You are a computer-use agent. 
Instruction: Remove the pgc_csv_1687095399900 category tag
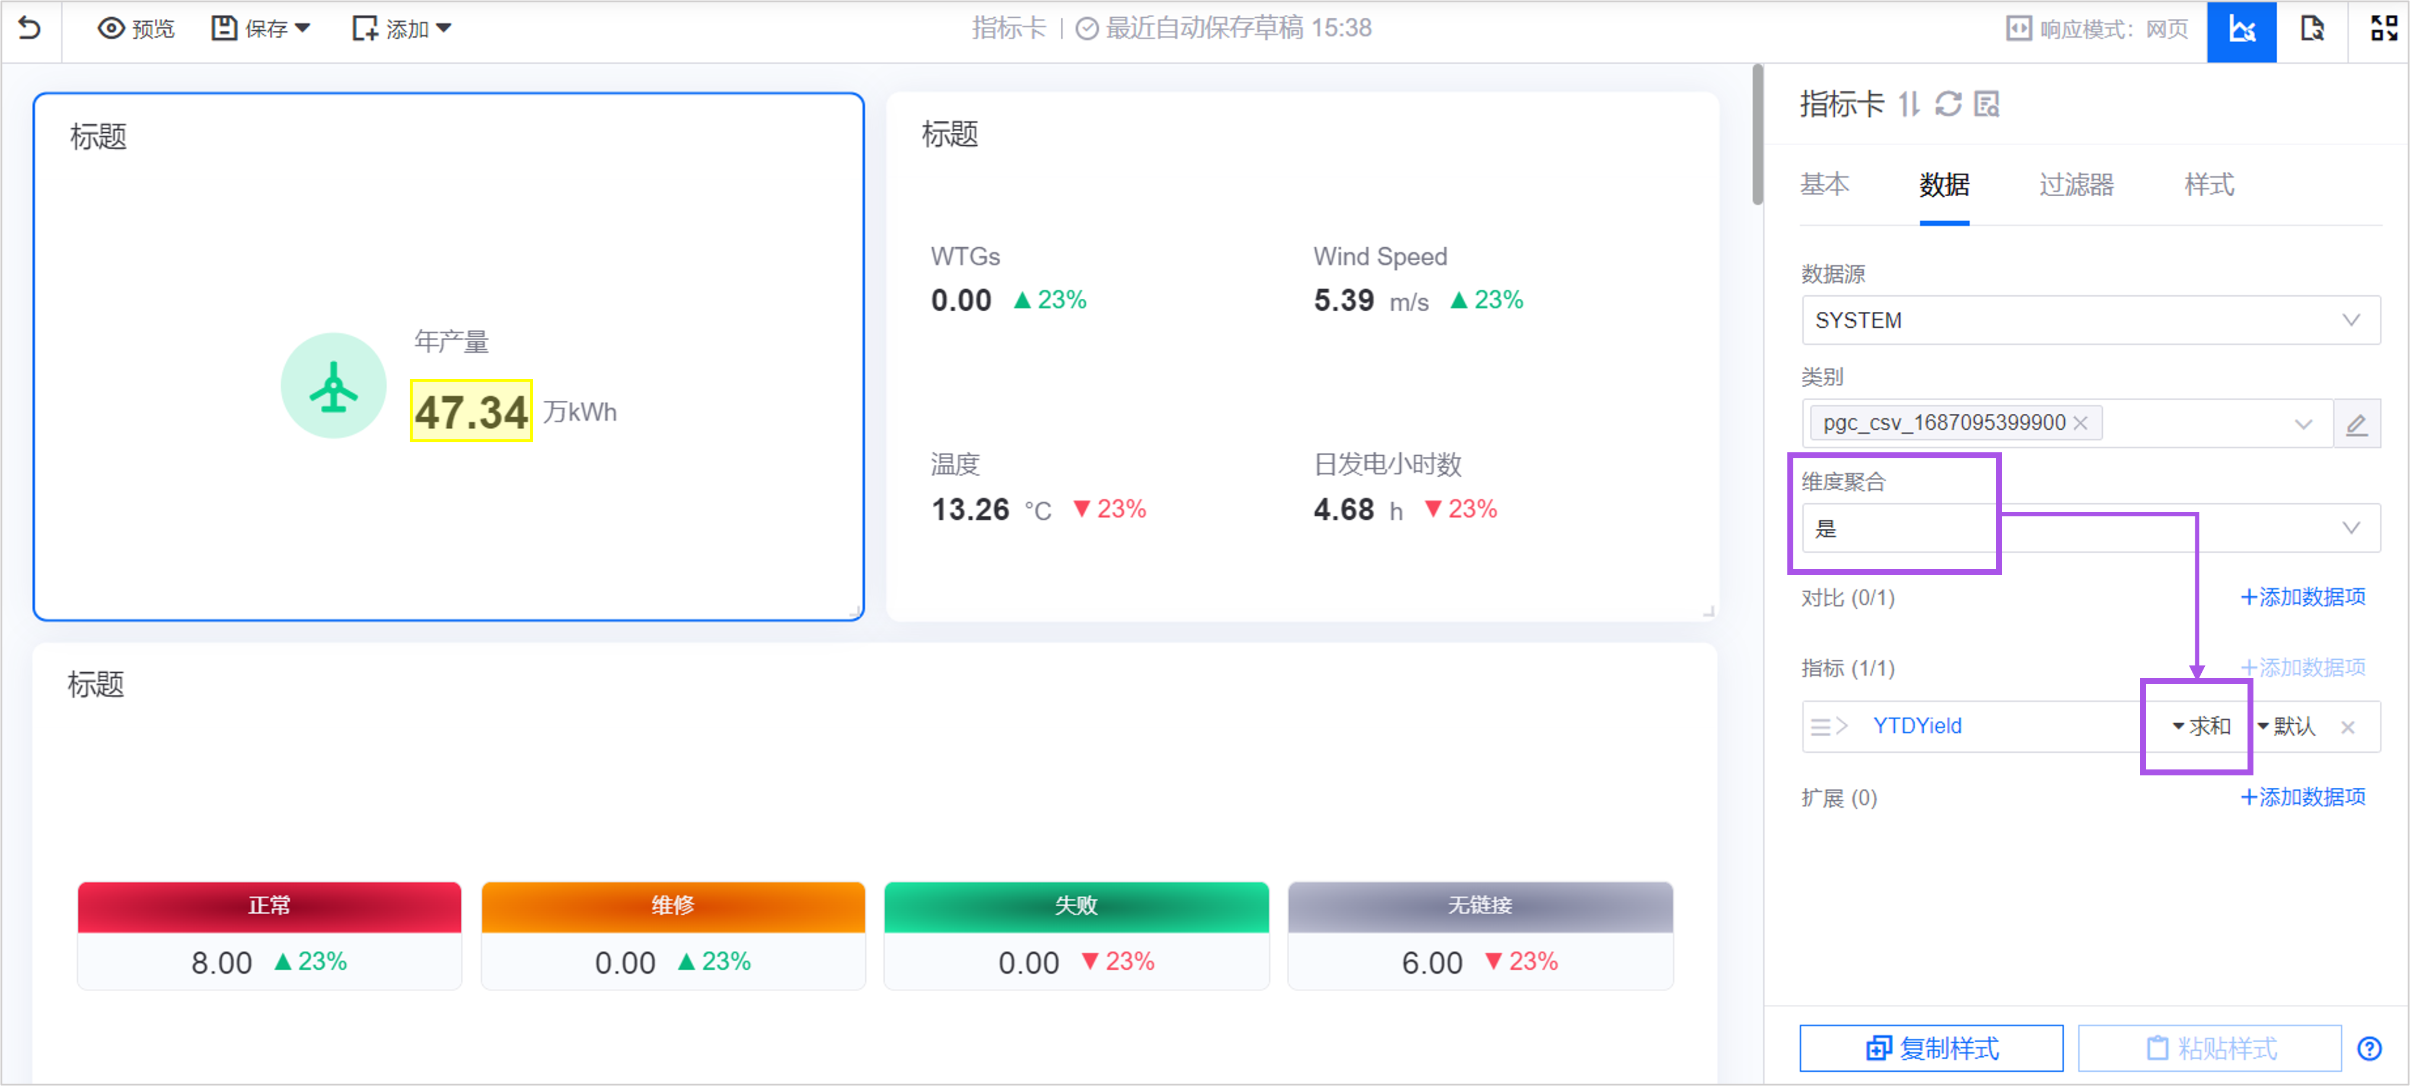(x=2081, y=424)
